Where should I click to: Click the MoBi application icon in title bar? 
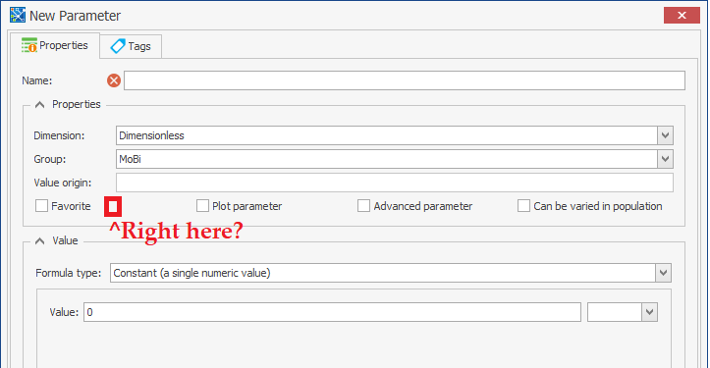pos(18,15)
